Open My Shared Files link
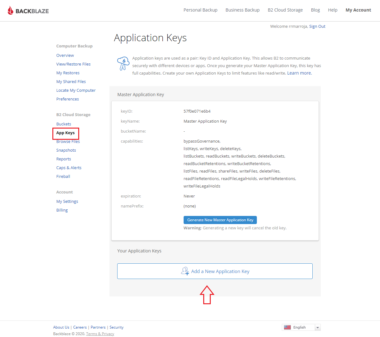Image resolution: width=380 pixels, height=337 pixels. pos(71,81)
